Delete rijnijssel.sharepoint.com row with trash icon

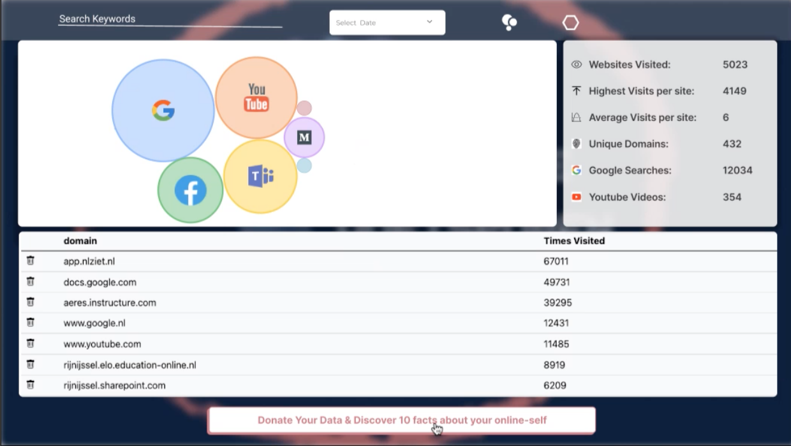pyautogui.click(x=30, y=385)
